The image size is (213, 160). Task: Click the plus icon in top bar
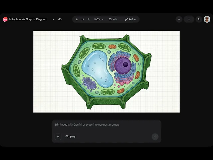coord(179,19)
